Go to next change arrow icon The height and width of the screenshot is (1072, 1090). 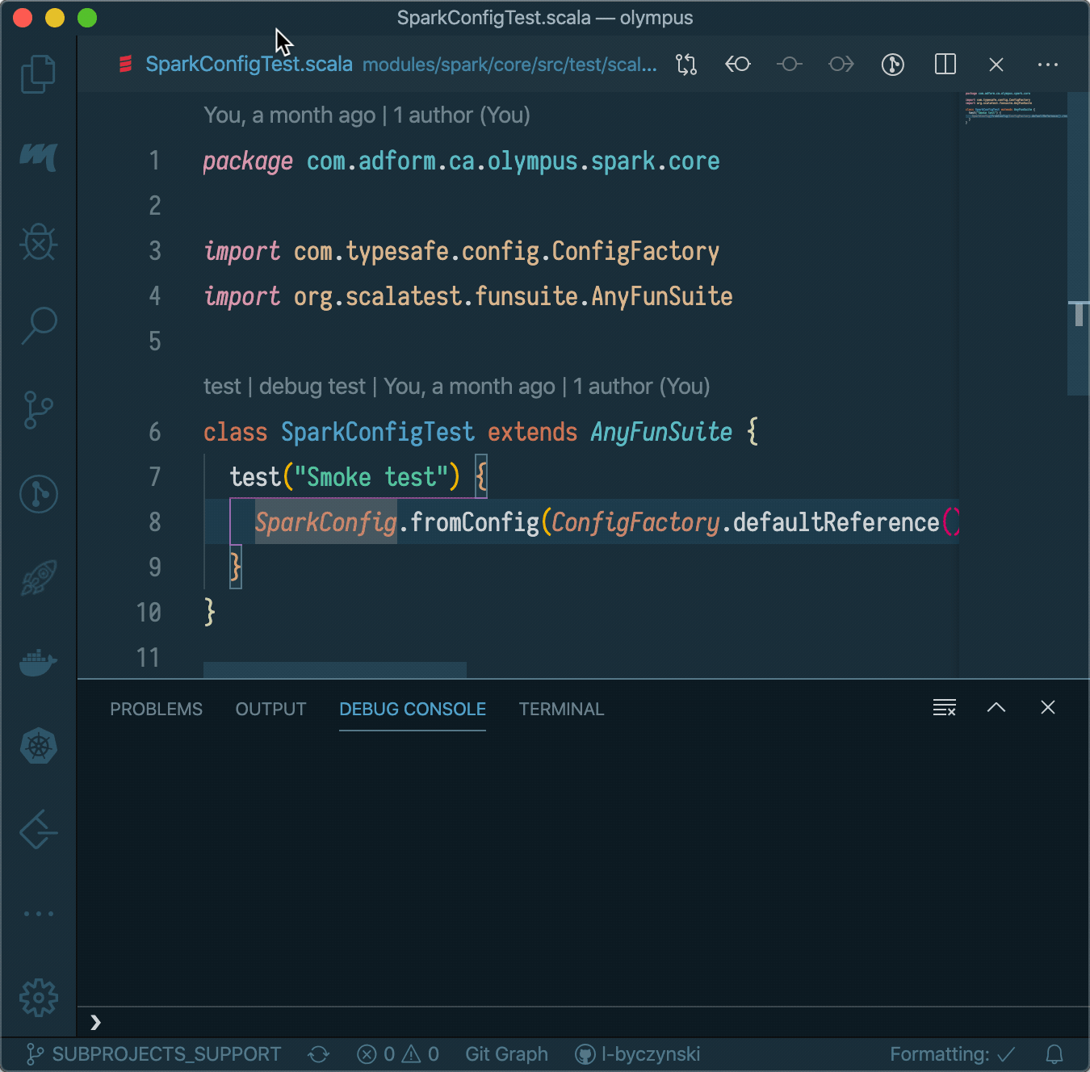pyautogui.click(x=841, y=65)
